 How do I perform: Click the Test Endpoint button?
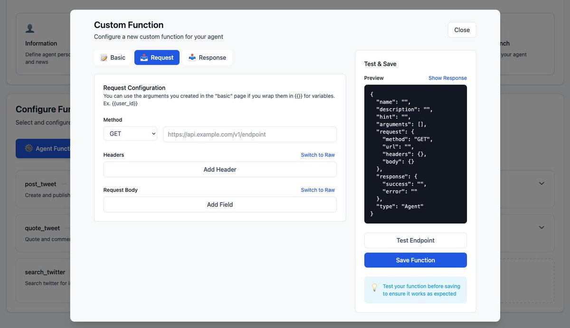click(415, 240)
